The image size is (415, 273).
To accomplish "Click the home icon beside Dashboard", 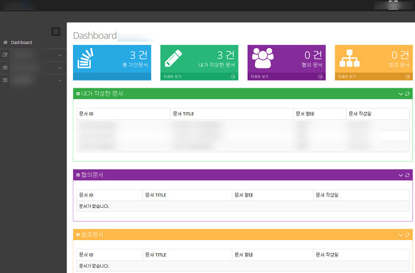I will [5, 42].
